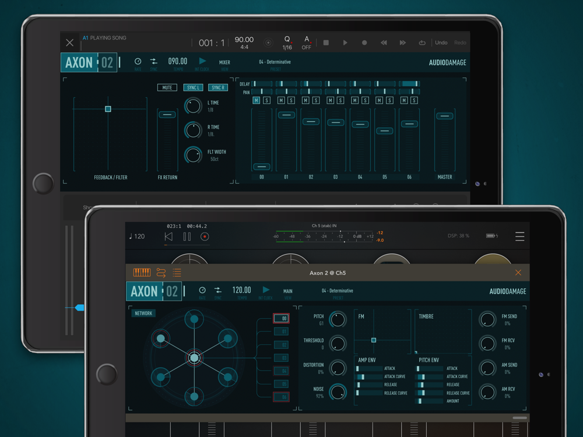Click the Redo button

460,43
